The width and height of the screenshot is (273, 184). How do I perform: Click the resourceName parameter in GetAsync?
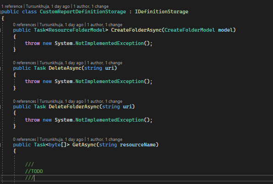click(x=138, y=145)
